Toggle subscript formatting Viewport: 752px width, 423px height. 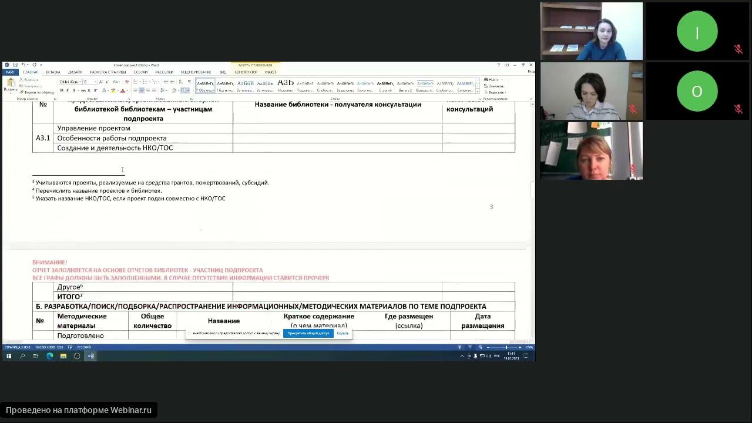pos(89,90)
